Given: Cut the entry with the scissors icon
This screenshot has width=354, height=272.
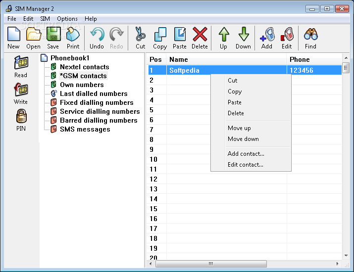Looking at the screenshot, I should (x=141, y=34).
